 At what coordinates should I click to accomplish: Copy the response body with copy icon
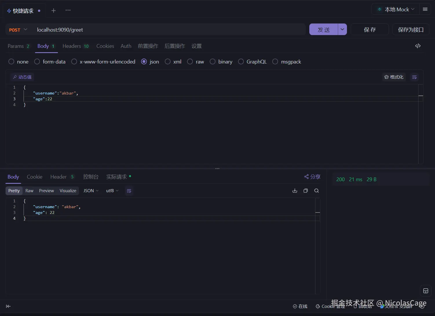click(306, 191)
